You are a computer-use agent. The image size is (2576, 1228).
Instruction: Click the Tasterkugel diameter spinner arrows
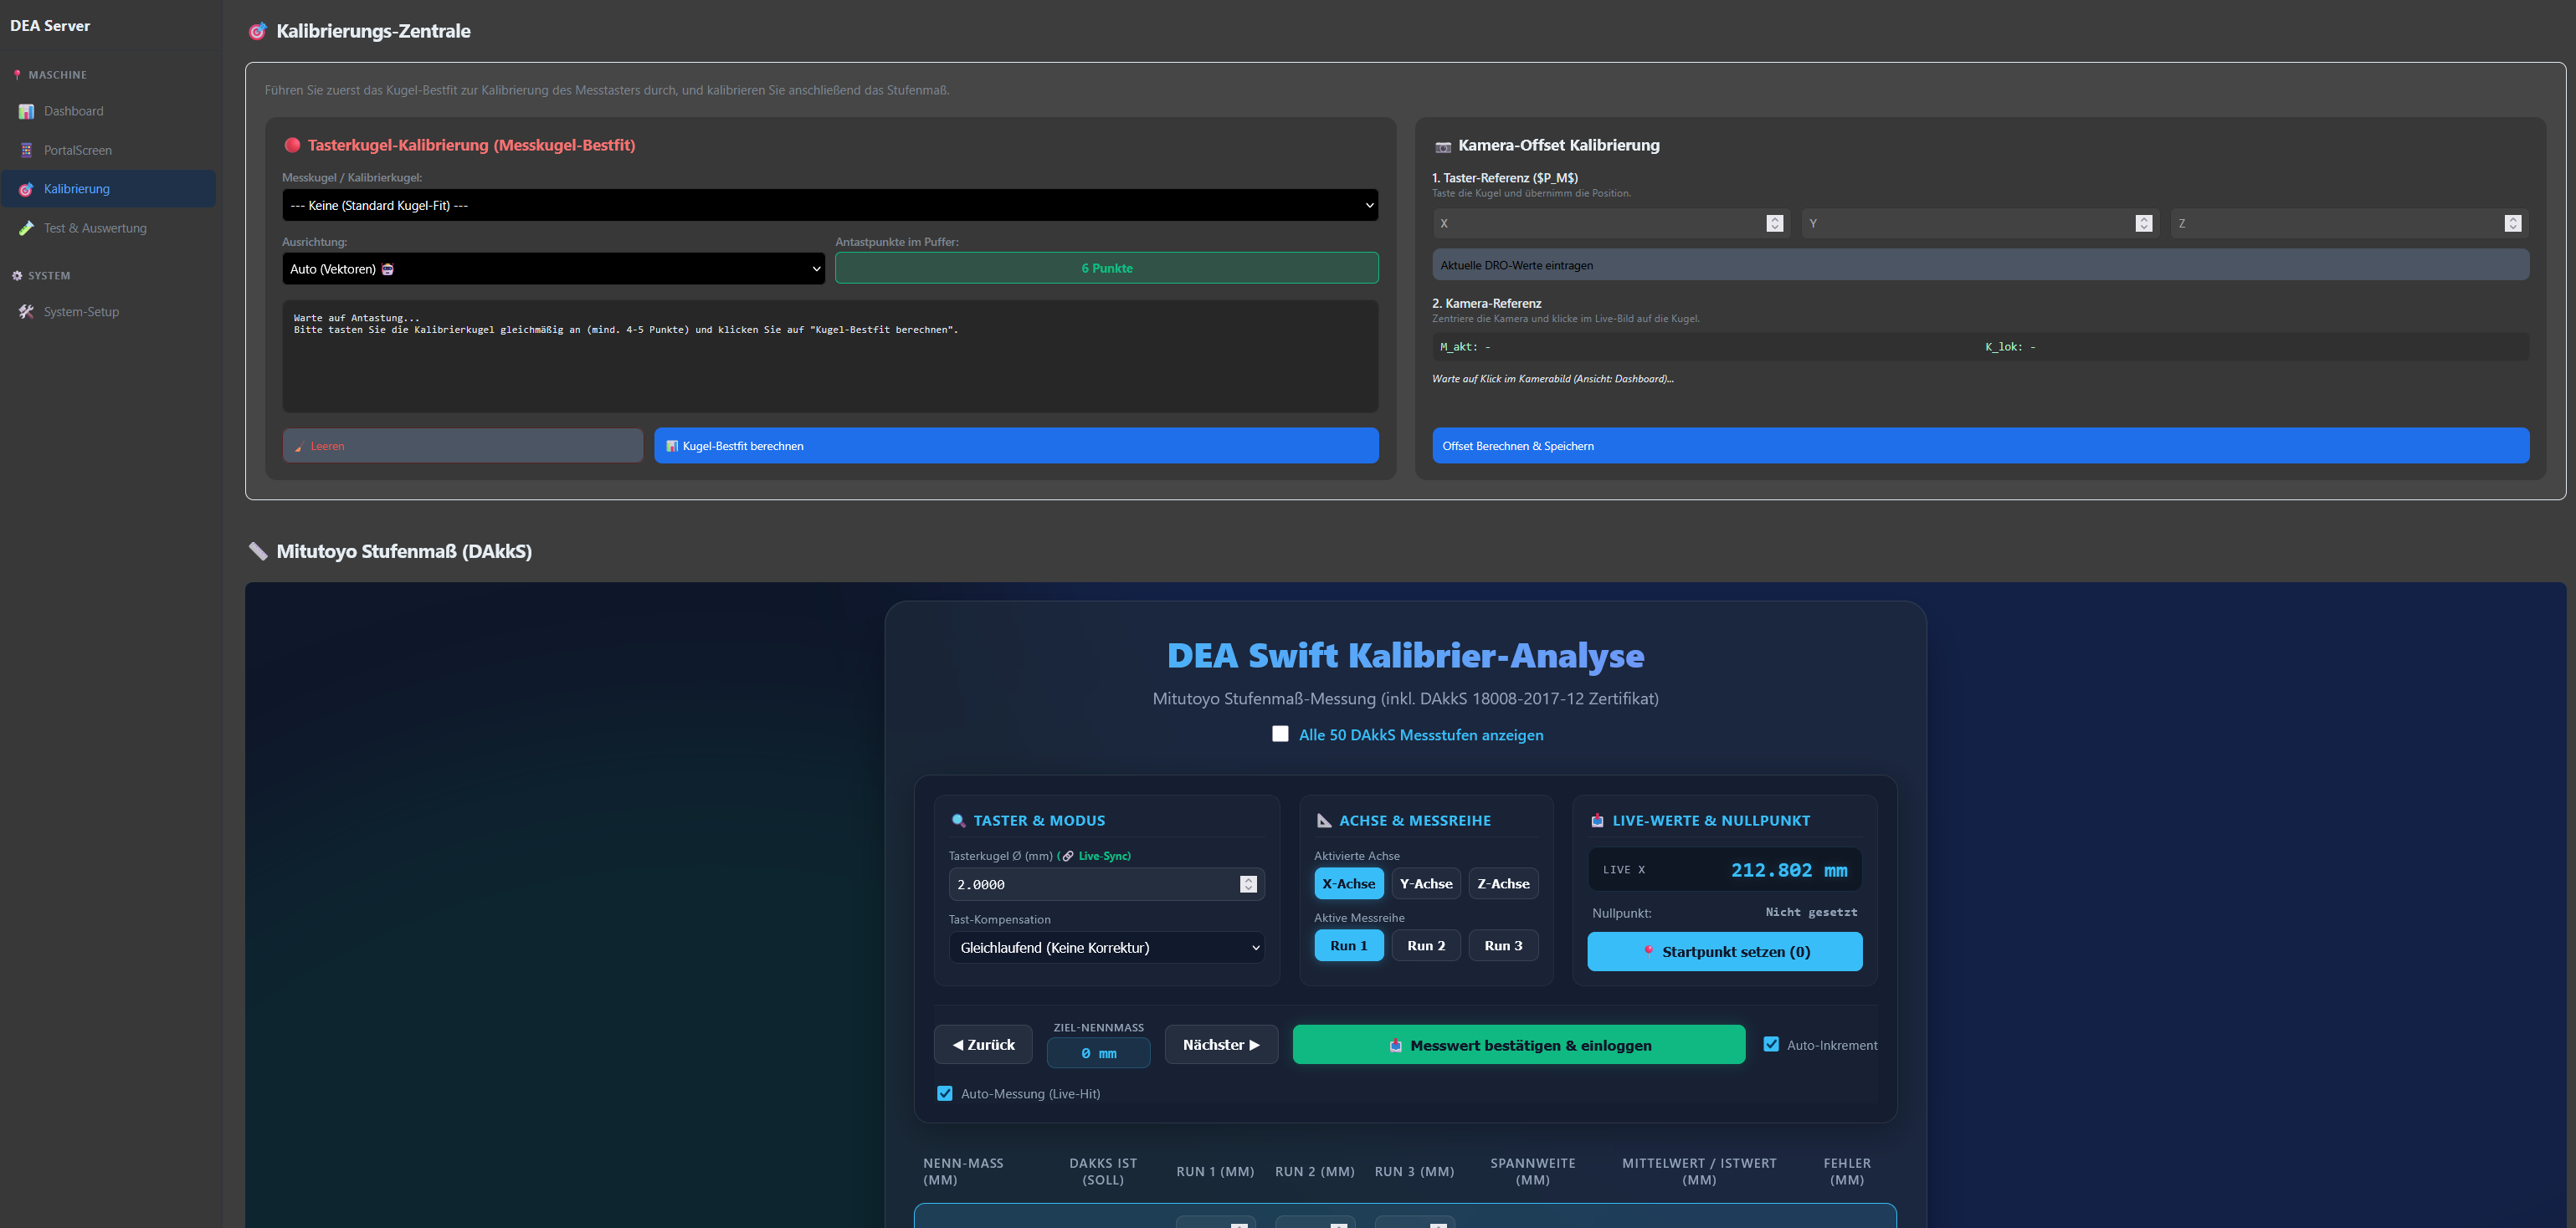[x=1248, y=884]
